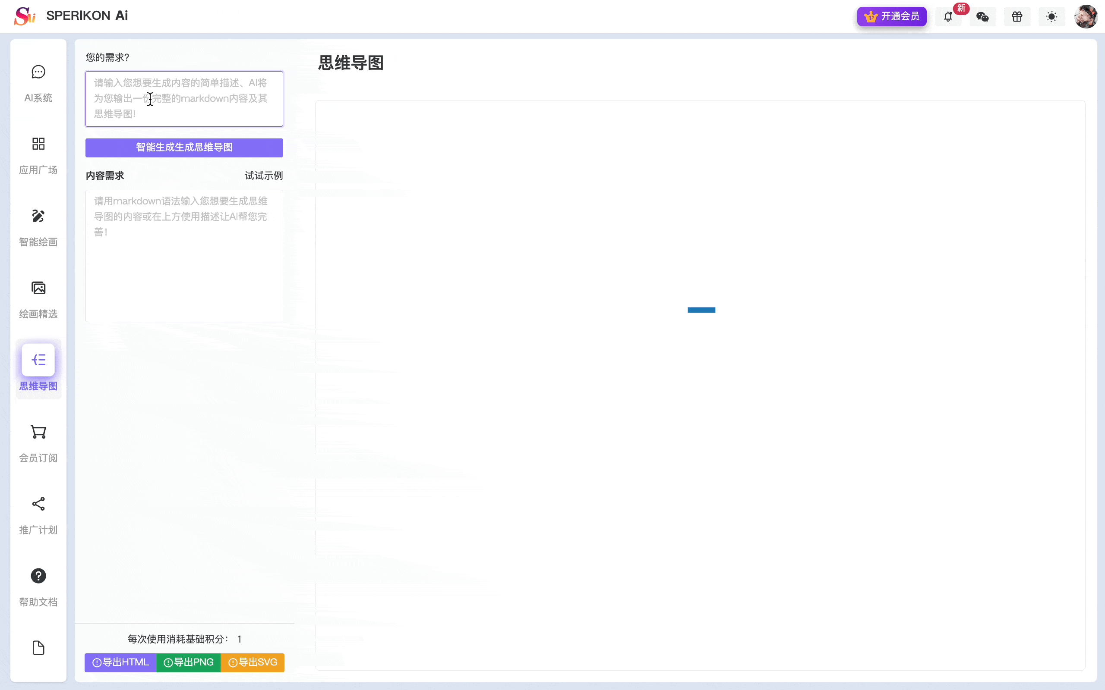
Task: Toggle light/dark theme with sun icon
Action: [1051, 16]
